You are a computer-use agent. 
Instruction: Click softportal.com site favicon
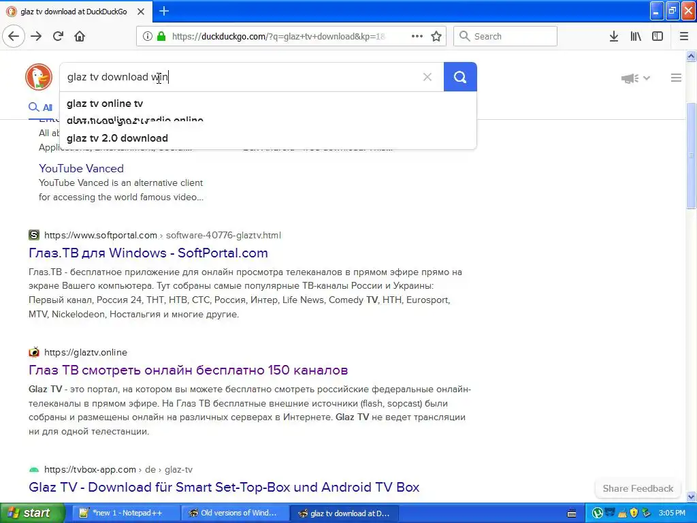click(x=34, y=235)
